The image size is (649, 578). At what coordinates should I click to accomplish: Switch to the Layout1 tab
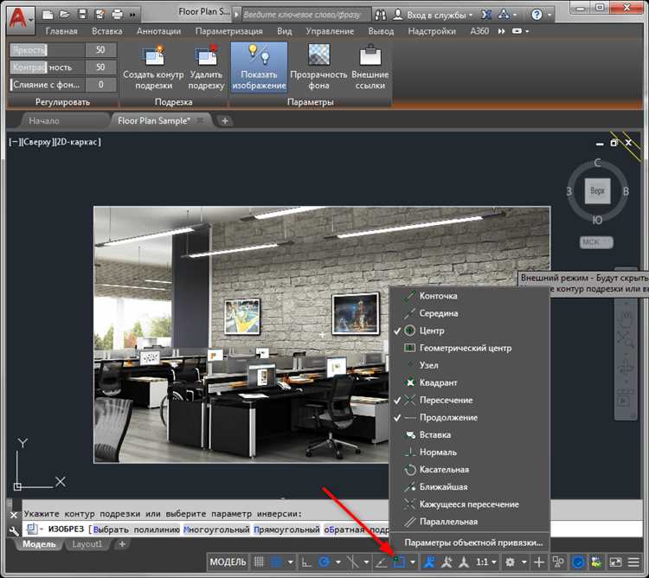pos(87,544)
